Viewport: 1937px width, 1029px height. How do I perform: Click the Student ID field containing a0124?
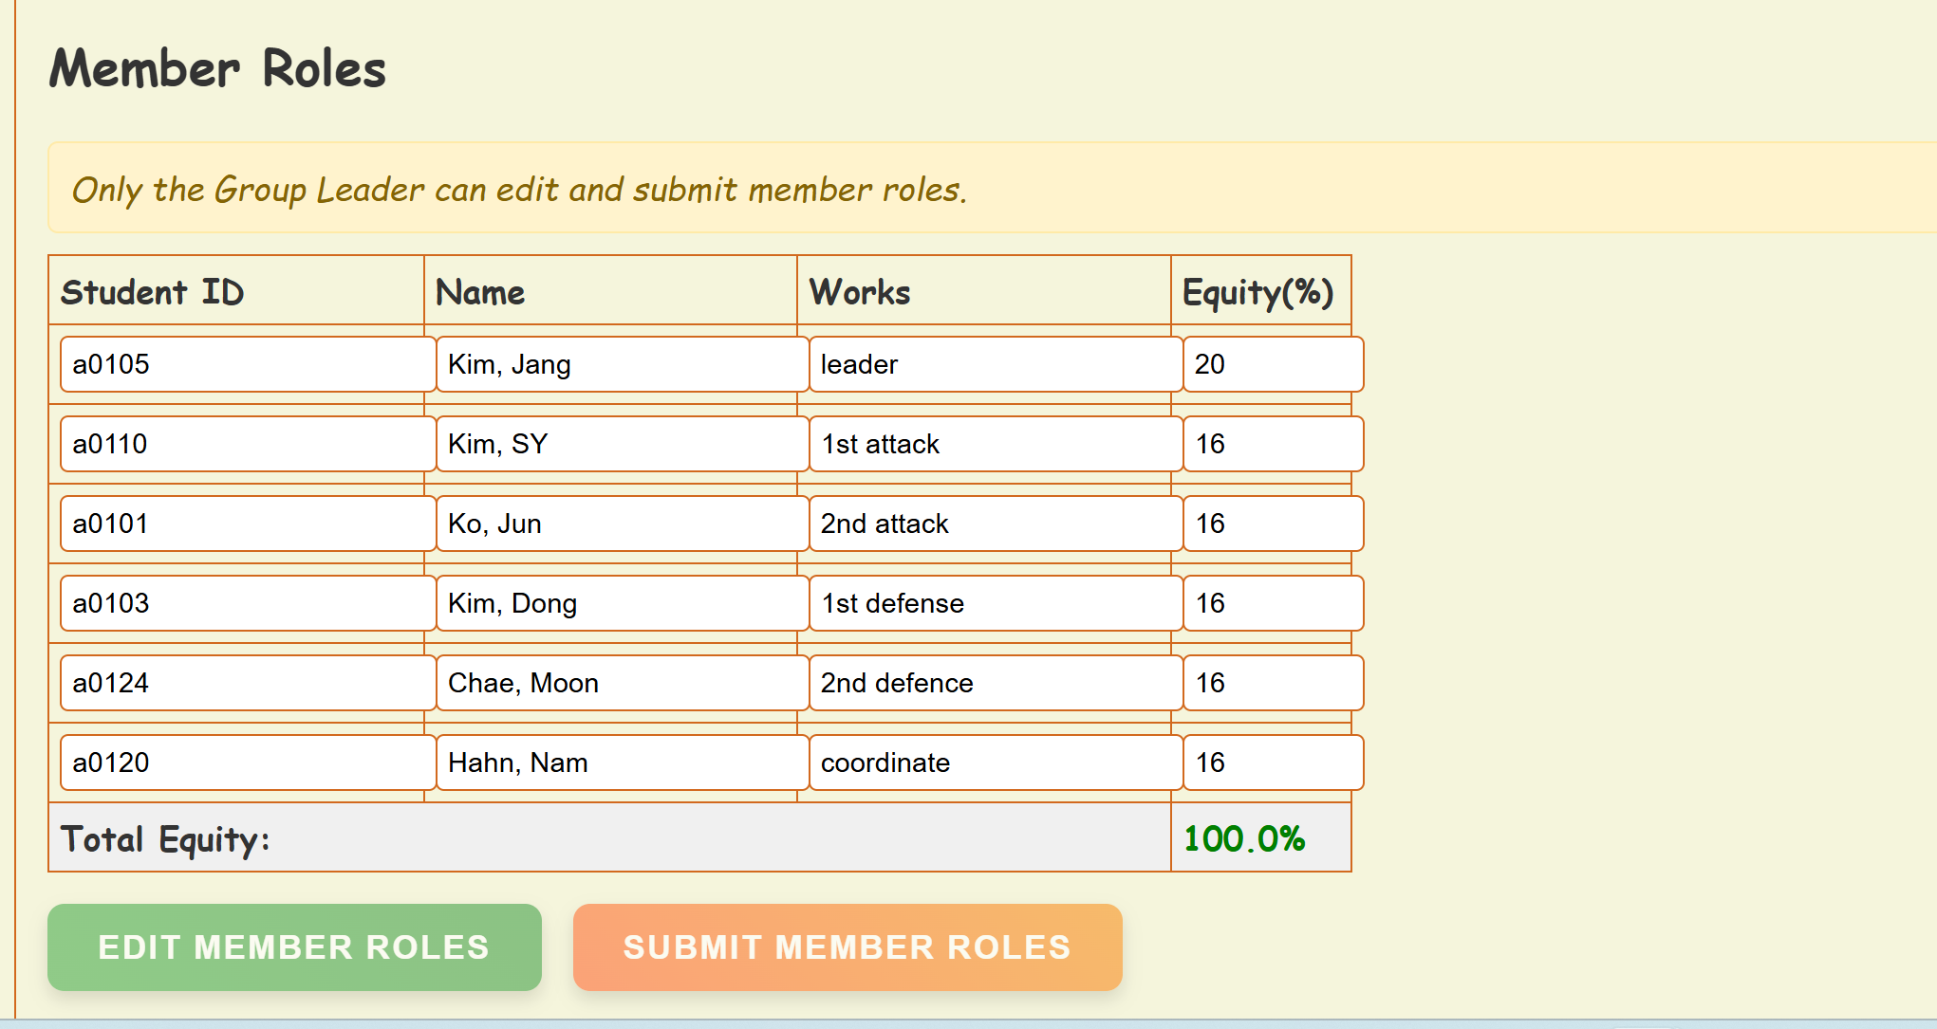(247, 683)
